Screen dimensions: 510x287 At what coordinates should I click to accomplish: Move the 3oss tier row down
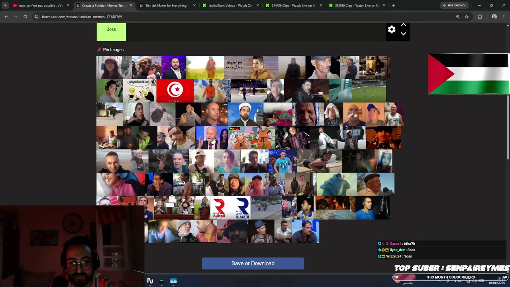coord(403,34)
